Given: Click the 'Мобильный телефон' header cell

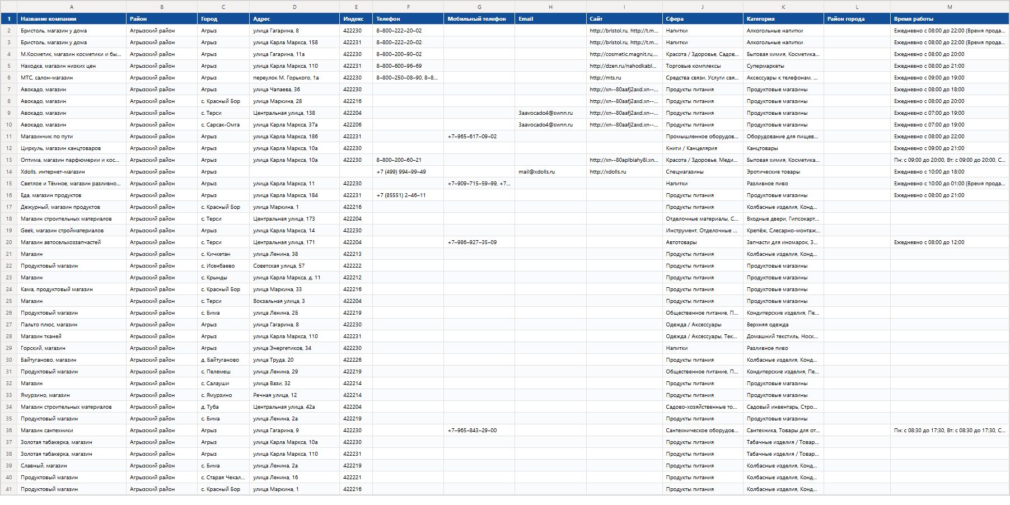Looking at the screenshot, I should coord(479,19).
